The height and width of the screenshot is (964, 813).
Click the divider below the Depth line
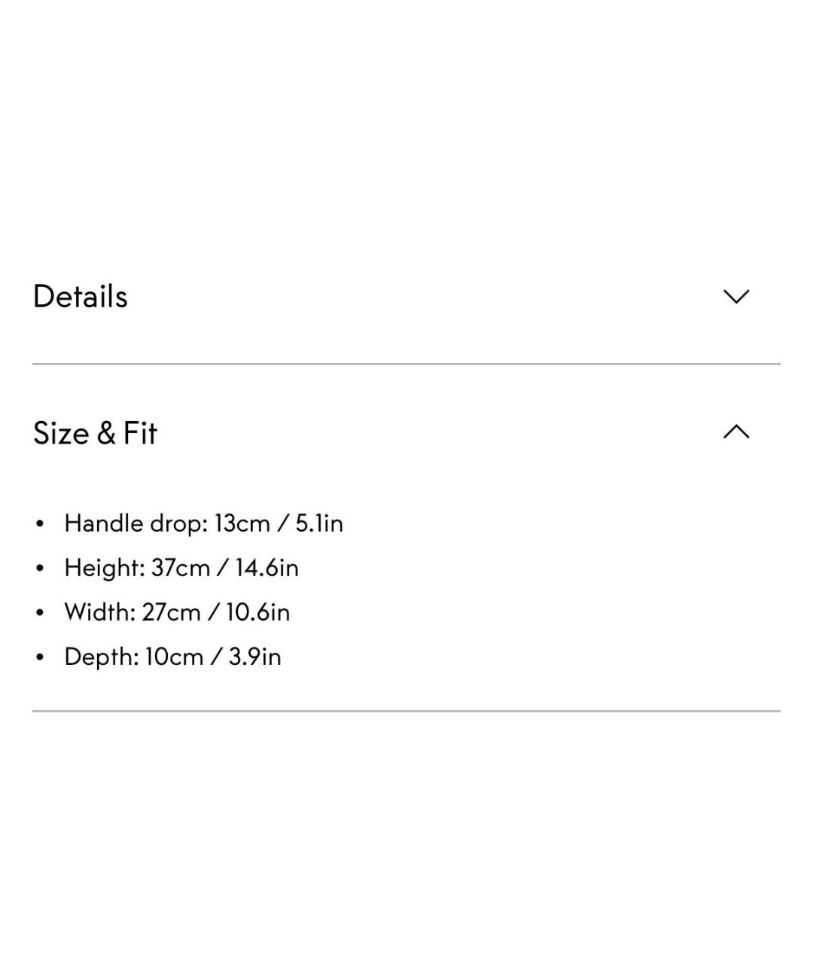[406, 711]
